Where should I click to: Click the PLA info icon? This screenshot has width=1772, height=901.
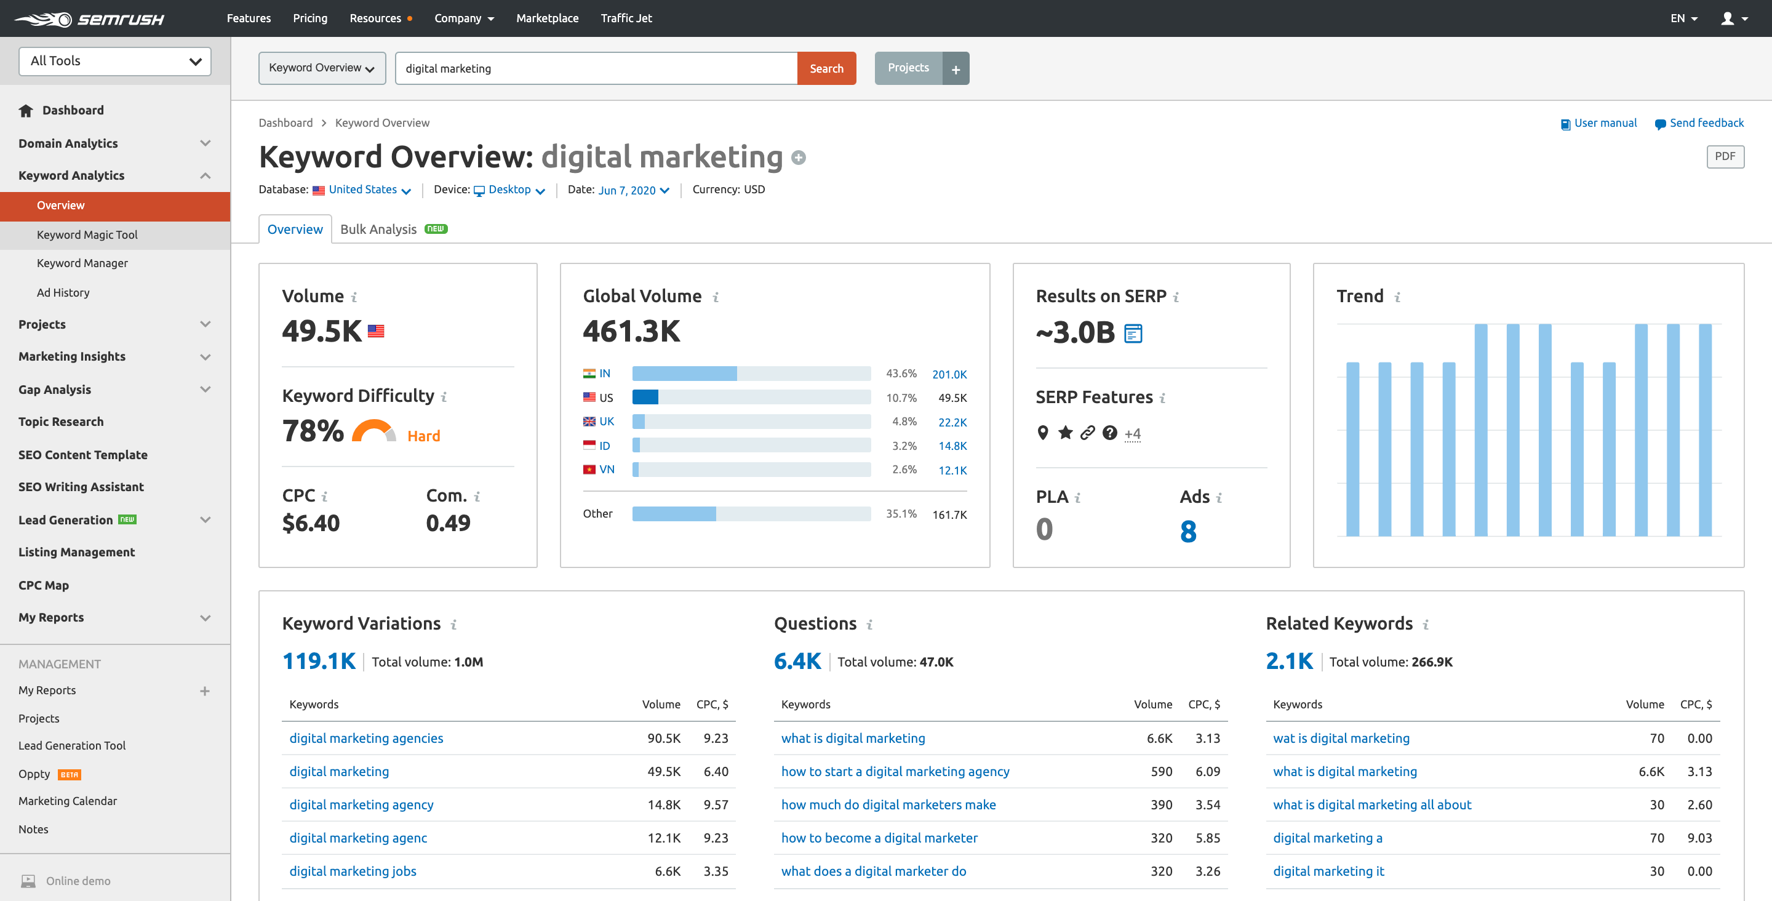coord(1077,498)
